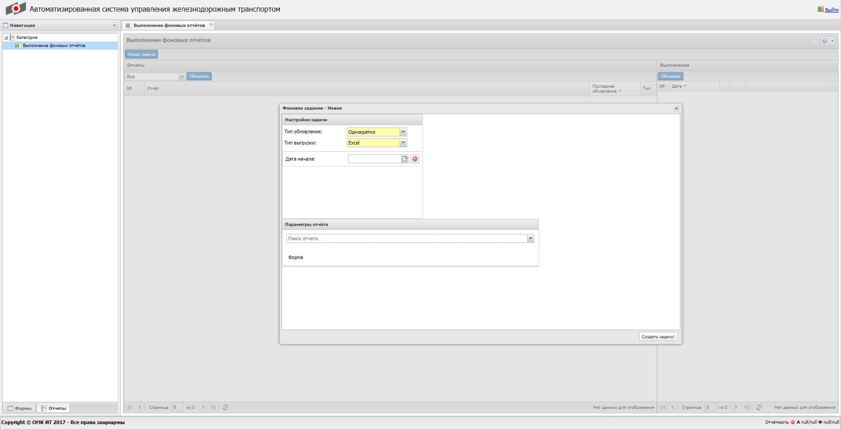Click the calendar picker for Дата начала

(x=405, y=159)
